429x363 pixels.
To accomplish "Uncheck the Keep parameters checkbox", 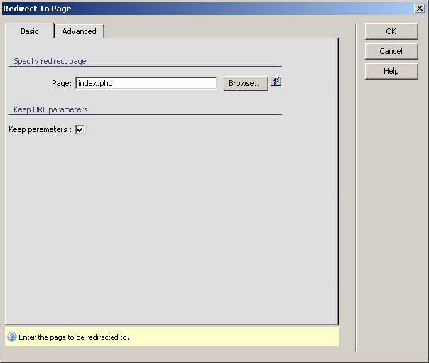I will (80, 129).
